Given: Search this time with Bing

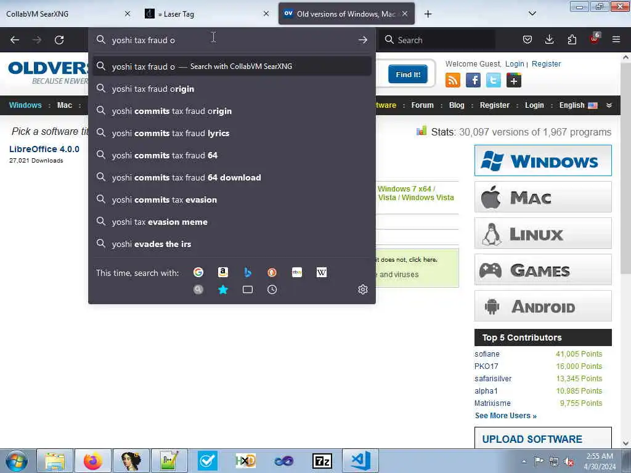Looking at the screenshot, I should [x=248, y=272].
